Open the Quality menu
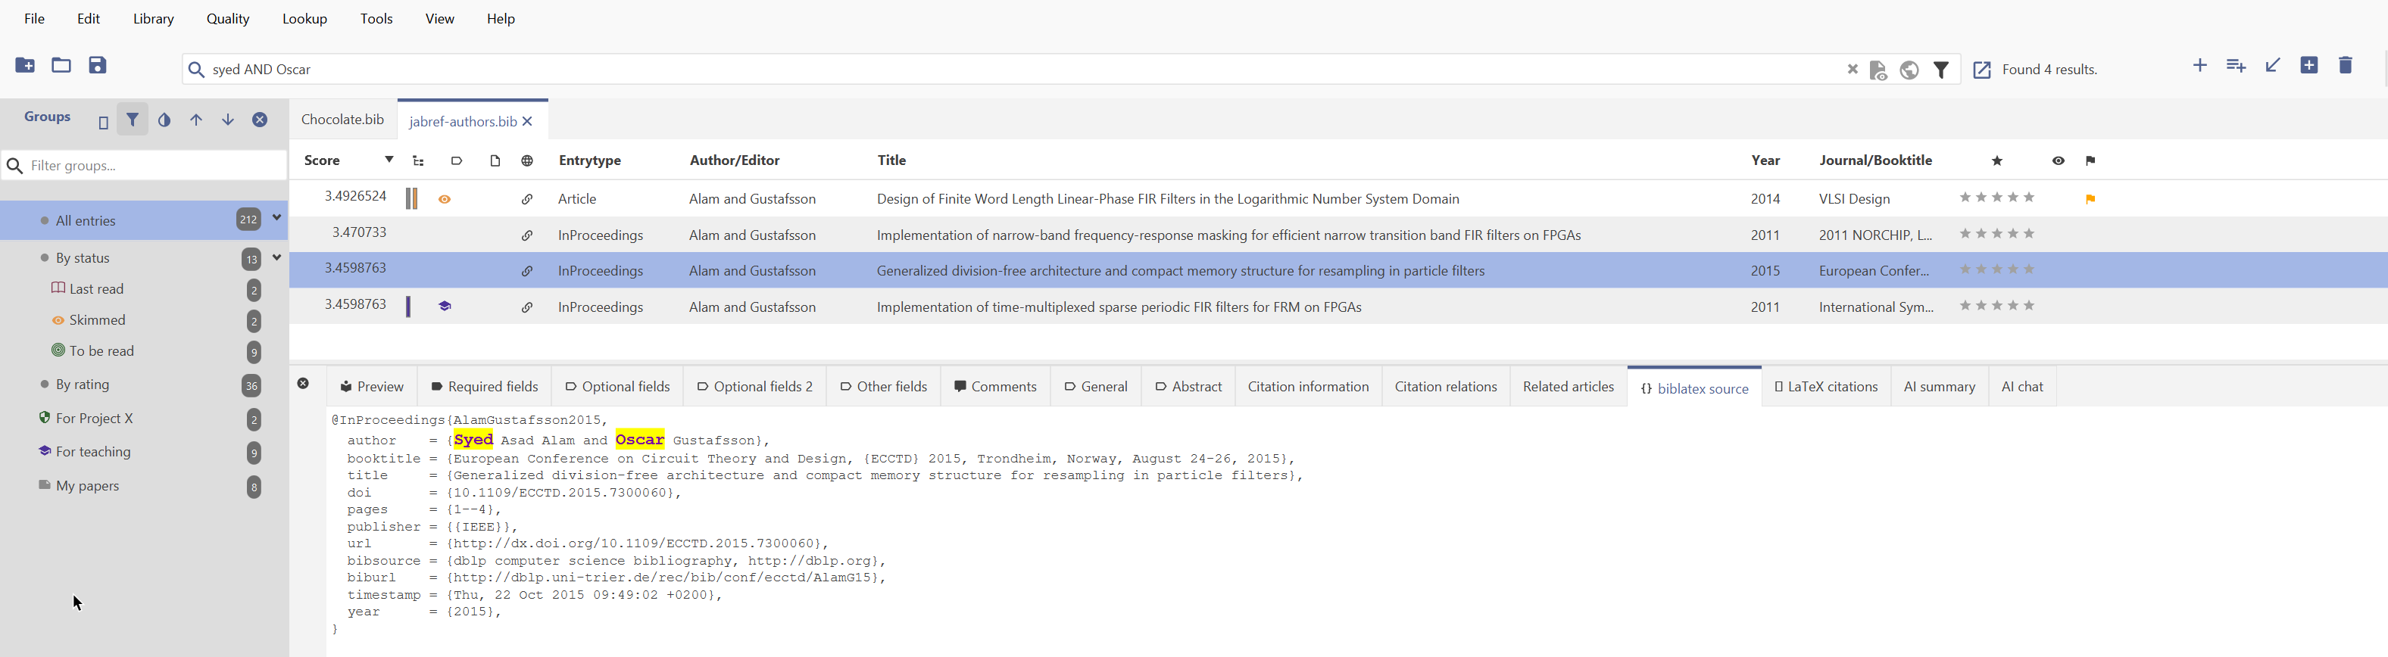Screen dimensions: 2388x657 click(x=228, y=18)
